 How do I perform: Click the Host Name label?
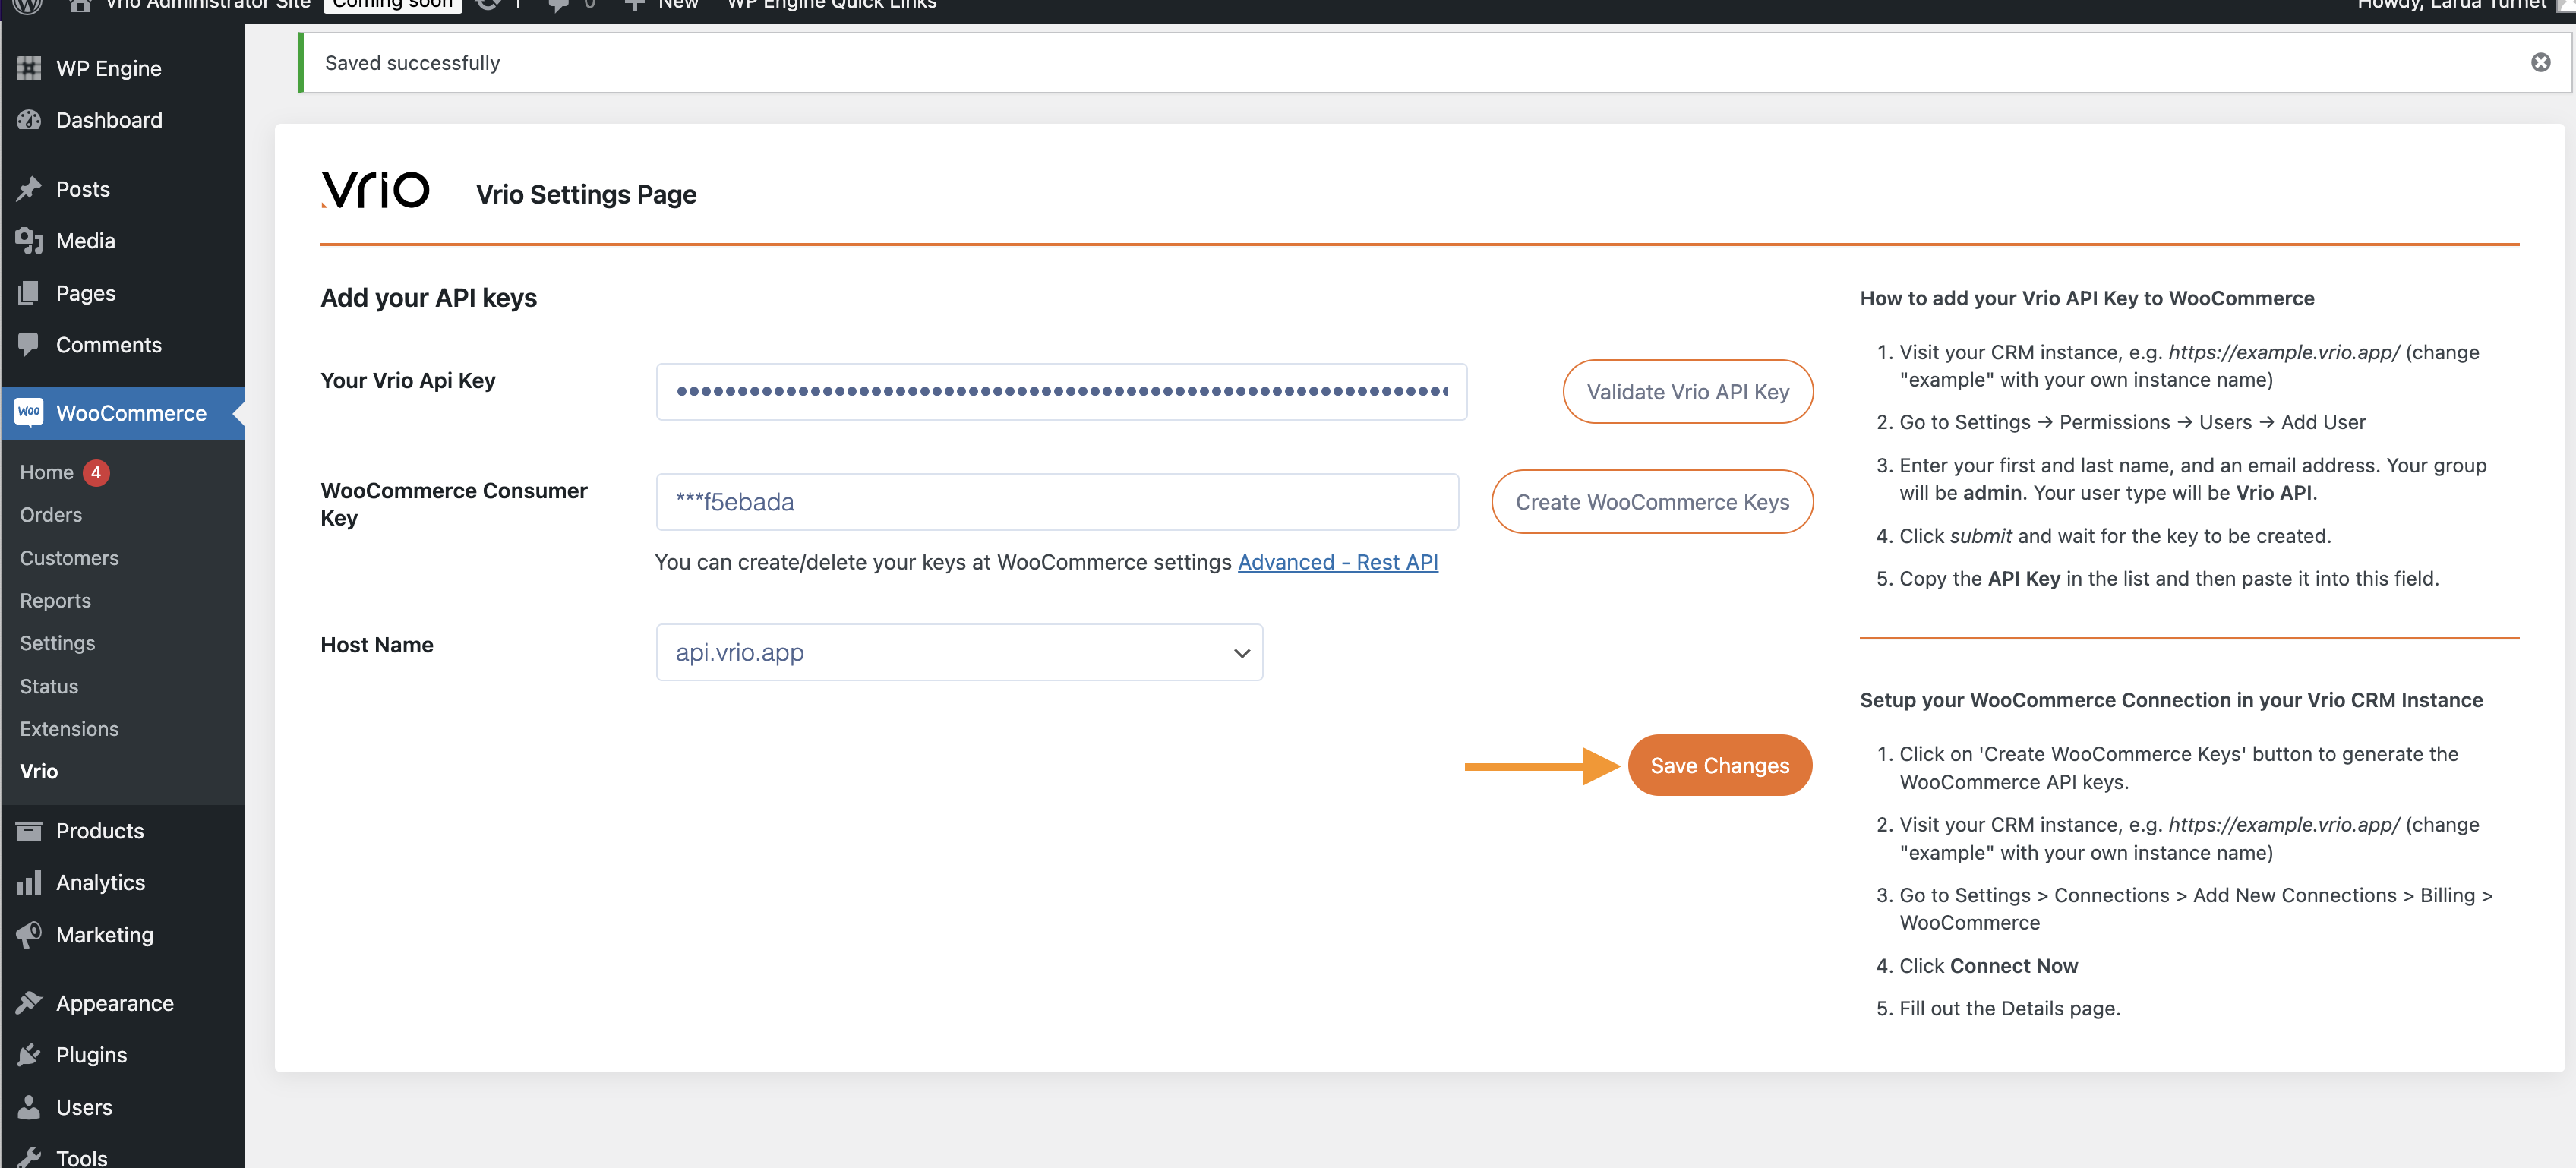377,645
